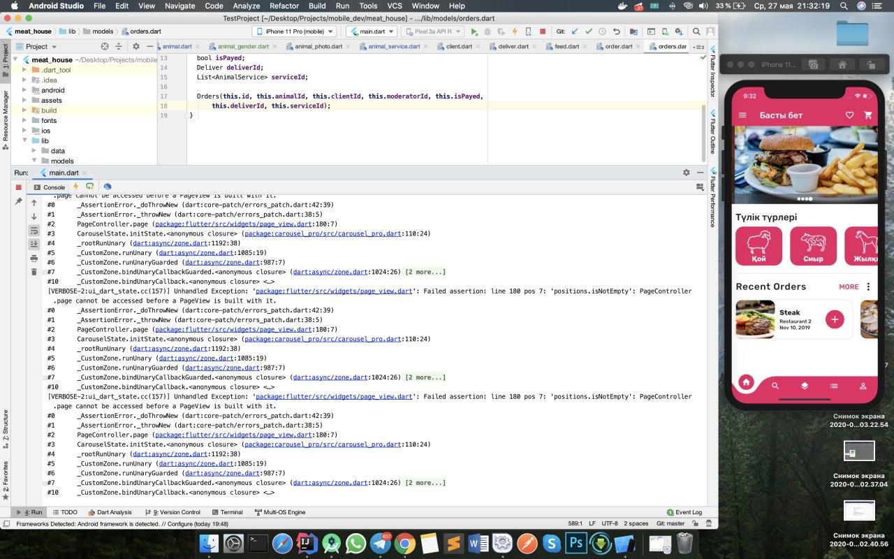Open the Terminal tool window tab
Image resolution: width=894 pixels, height=559 pixels.
(227, 512)
